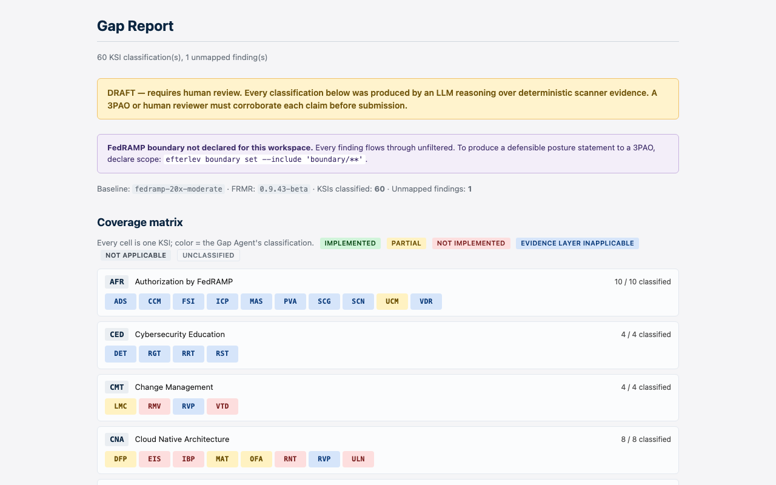The image size is (776, 485).
Task: Click the ULN KSI cell
Action: coord(358,459)
